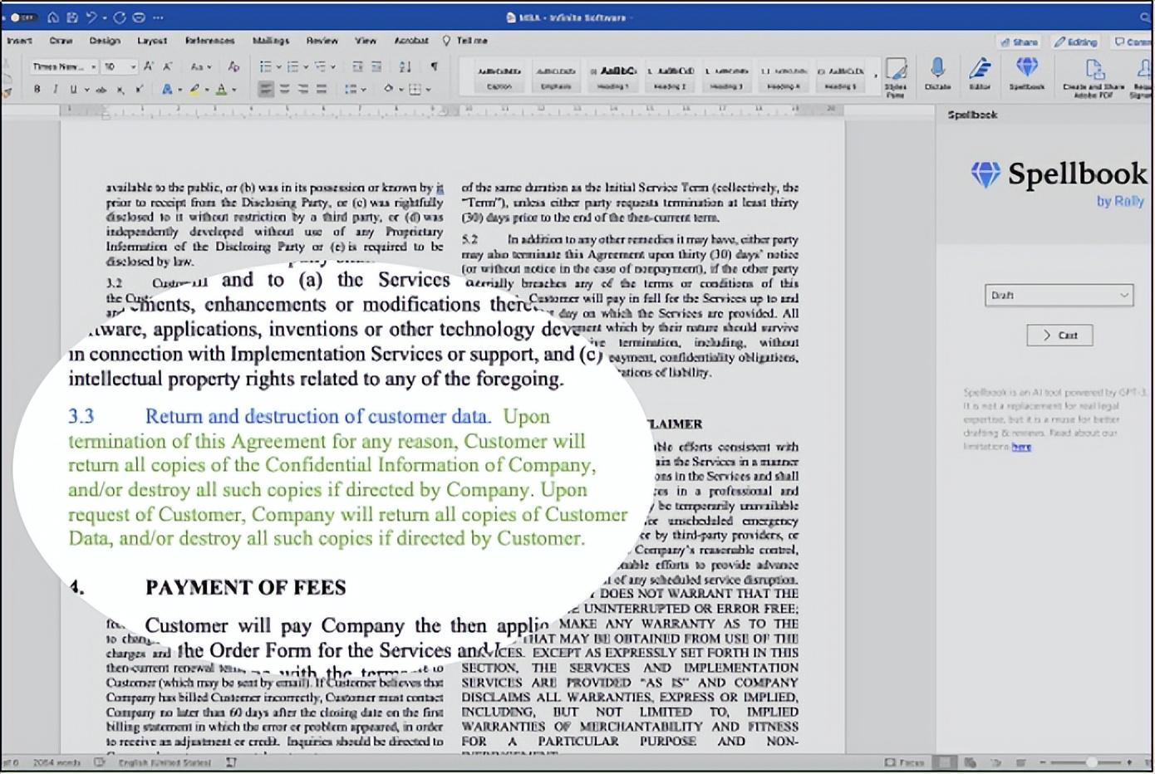Decrease the font size with the shrink icon

pos(167,66)
